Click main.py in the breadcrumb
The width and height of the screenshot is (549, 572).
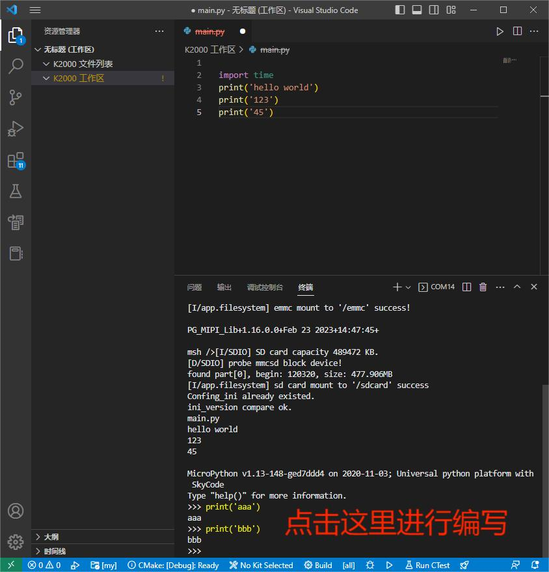point(274,49)
